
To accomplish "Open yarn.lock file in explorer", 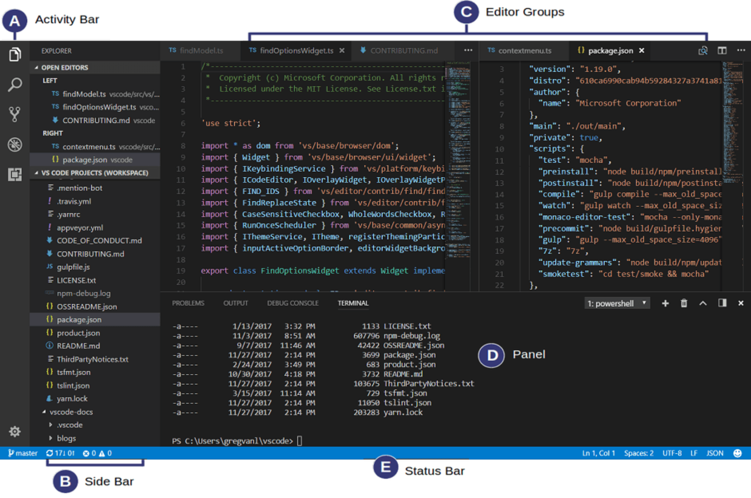I will (x=95, y=399).
